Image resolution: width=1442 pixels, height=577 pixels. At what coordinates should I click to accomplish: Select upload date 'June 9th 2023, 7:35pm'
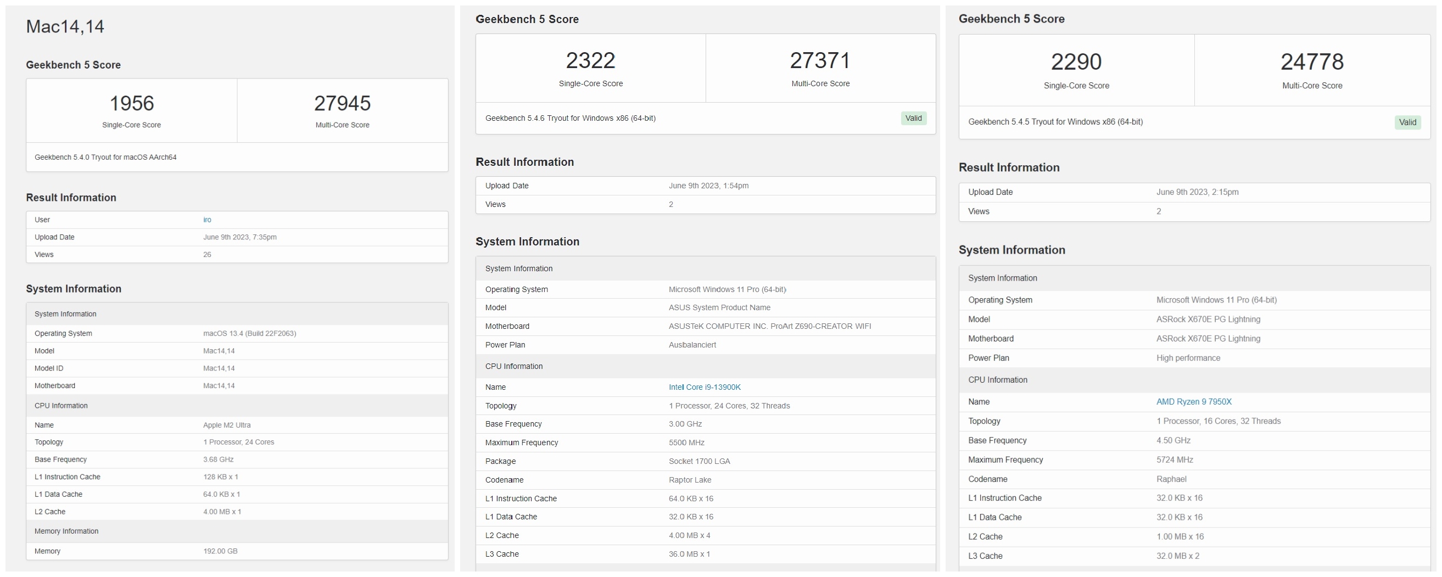239,237
